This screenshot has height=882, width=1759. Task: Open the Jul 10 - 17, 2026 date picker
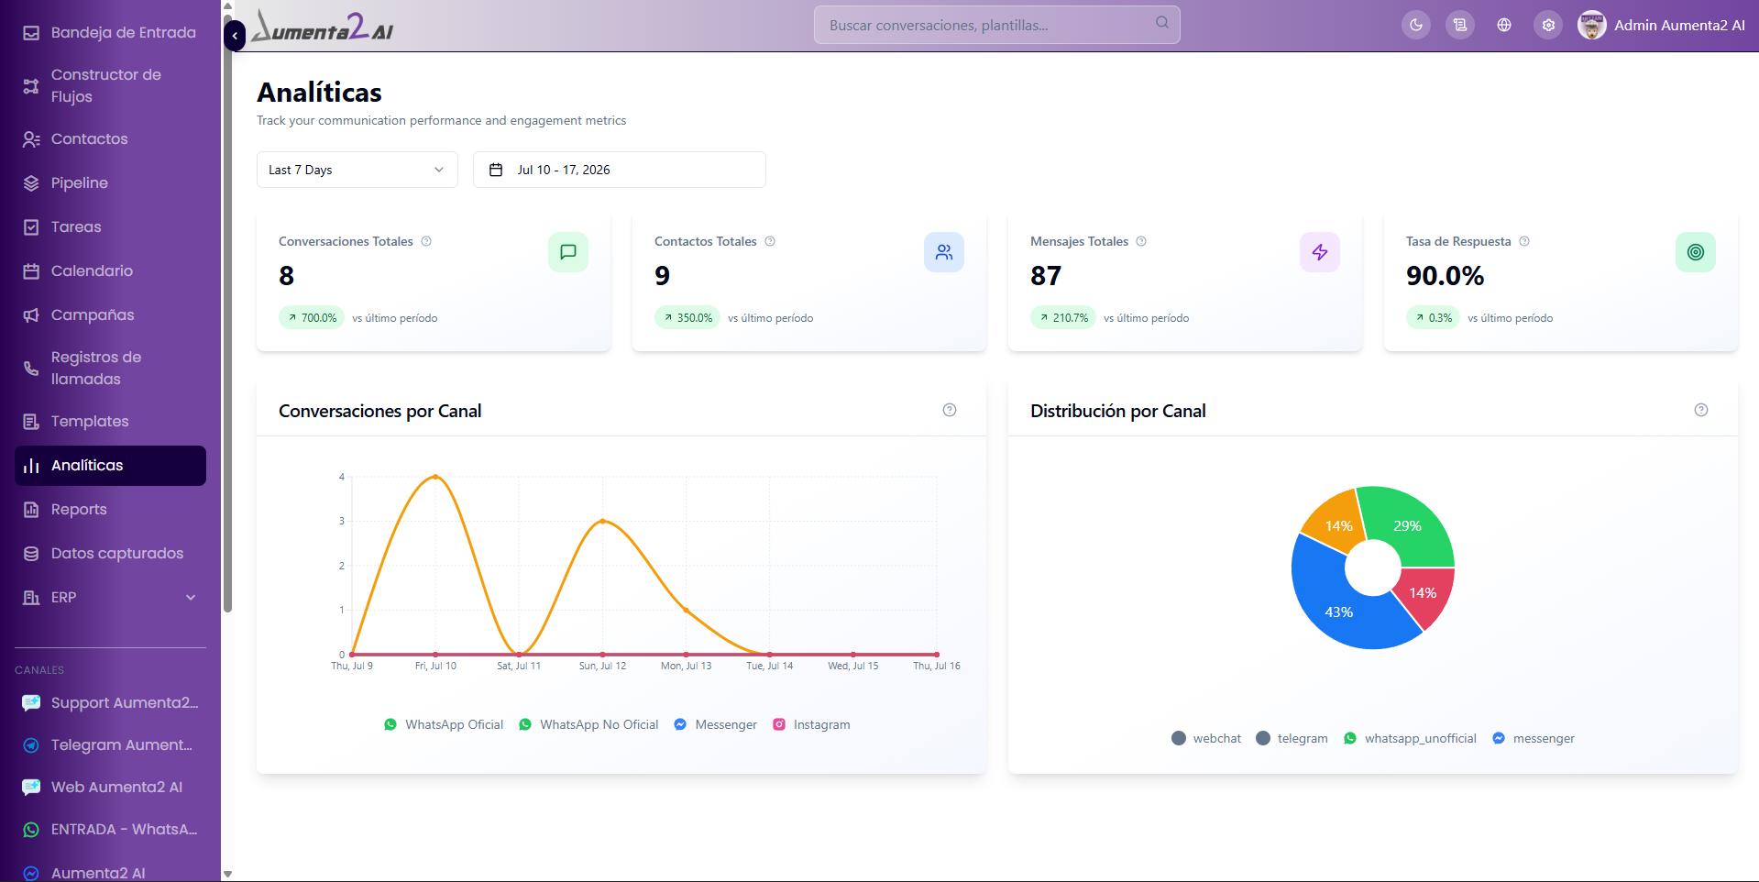(x=620, y=170)
